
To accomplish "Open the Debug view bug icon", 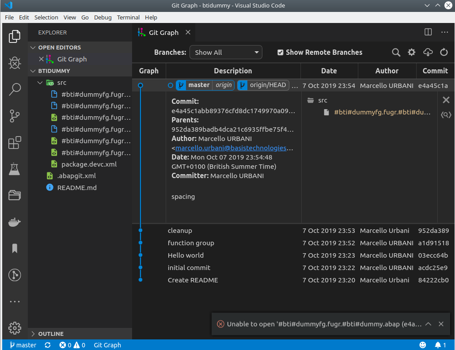I will coord(15,63).
